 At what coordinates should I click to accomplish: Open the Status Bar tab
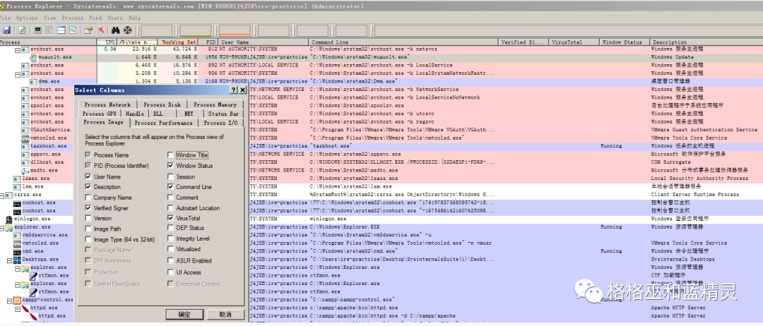[x=223, y=114]
